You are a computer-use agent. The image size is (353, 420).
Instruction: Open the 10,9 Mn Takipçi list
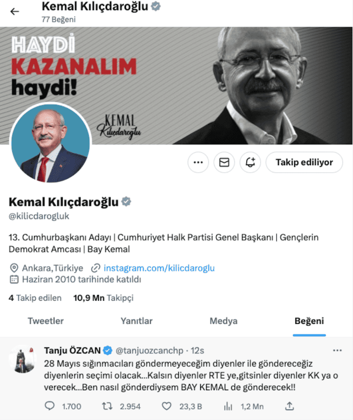[x=103, y=298]
